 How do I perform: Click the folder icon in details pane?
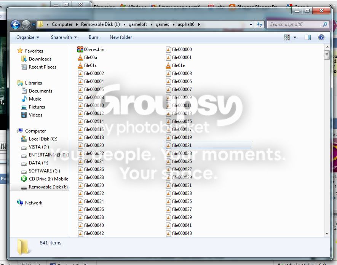(24, 247)
